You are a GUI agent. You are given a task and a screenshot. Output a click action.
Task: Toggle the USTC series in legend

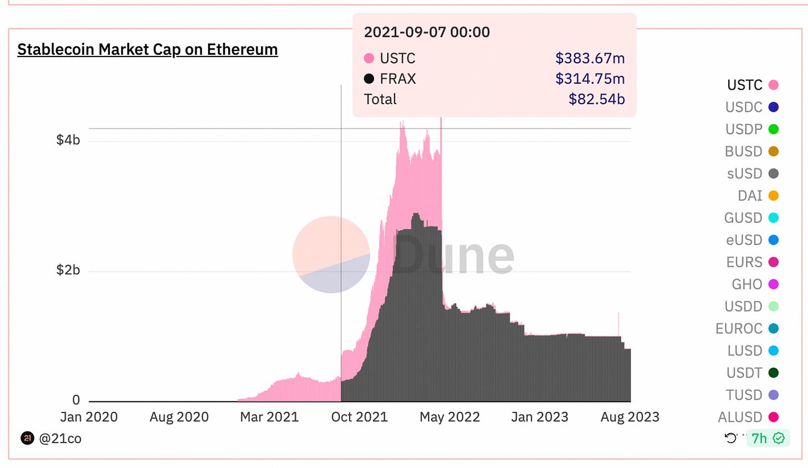(x=744, y=85)
